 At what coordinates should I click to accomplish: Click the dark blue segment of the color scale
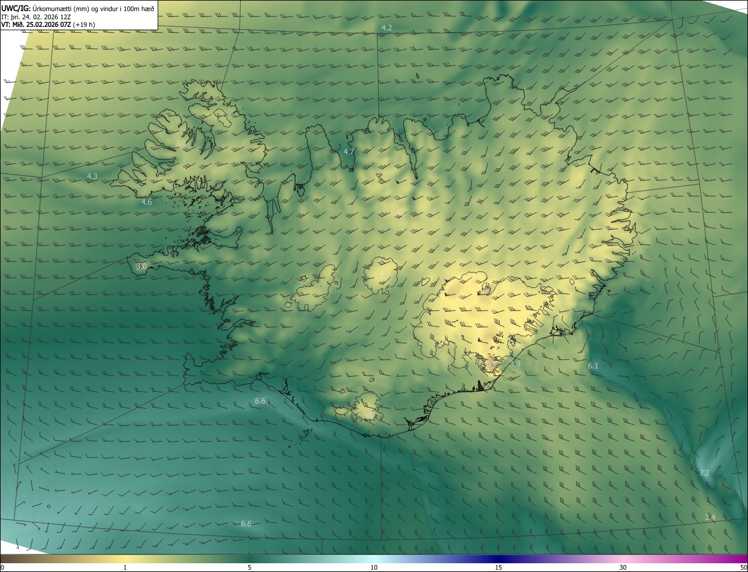[498, 559]
